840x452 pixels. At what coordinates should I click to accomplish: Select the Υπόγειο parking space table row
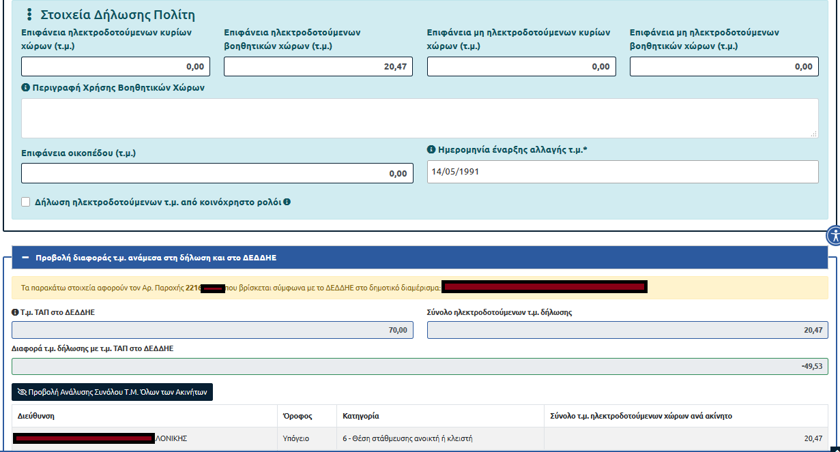click(x=419, y=438)
